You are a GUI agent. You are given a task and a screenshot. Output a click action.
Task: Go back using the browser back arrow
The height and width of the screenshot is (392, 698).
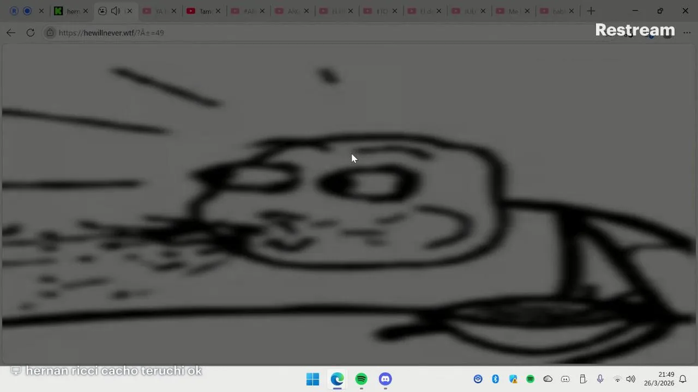coord(11,33)
